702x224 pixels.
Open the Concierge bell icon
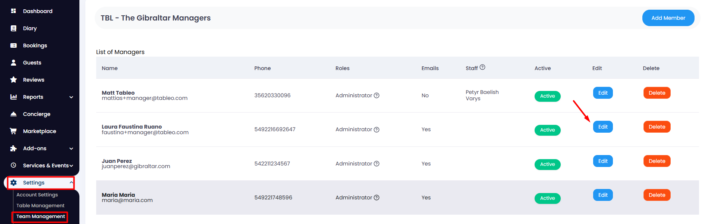click(x=13, y=114)
